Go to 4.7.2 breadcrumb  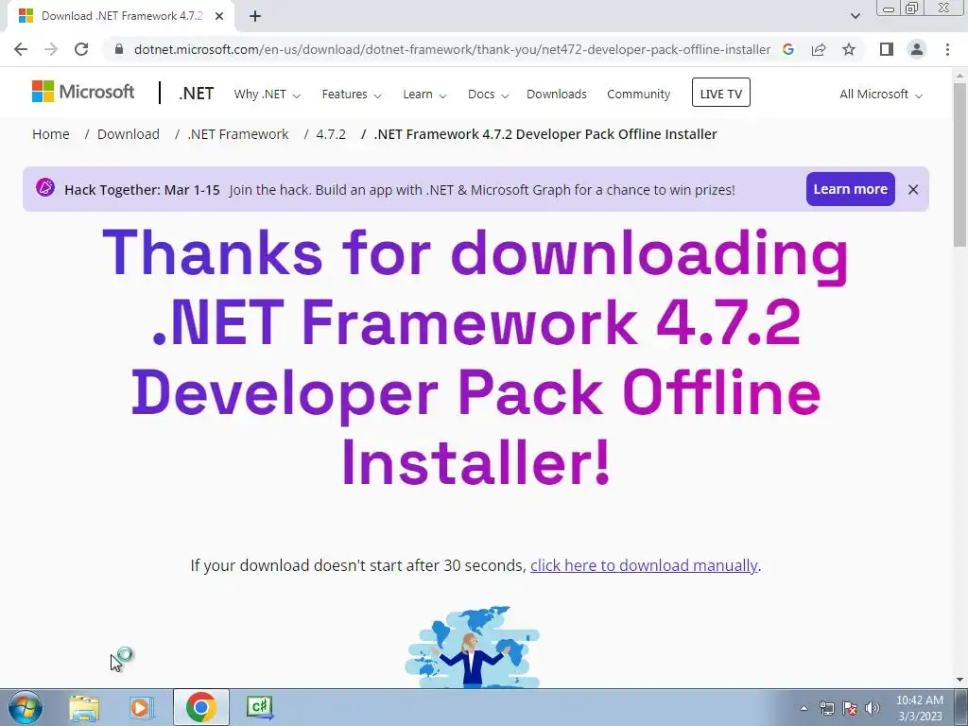[331, 134]
